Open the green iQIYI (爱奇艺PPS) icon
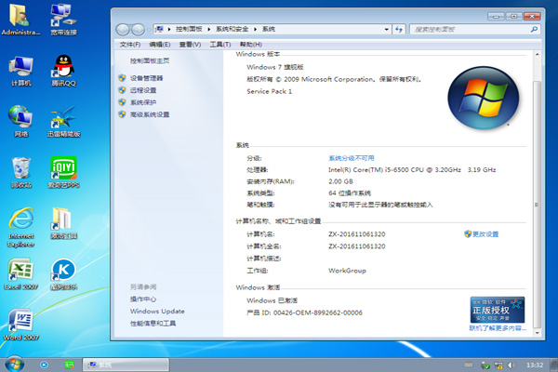This screenshot has height=372, width=558. (x=62, y=170)
